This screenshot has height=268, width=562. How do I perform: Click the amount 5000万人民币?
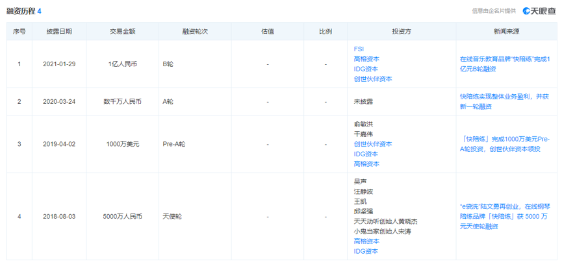(123, 217)
